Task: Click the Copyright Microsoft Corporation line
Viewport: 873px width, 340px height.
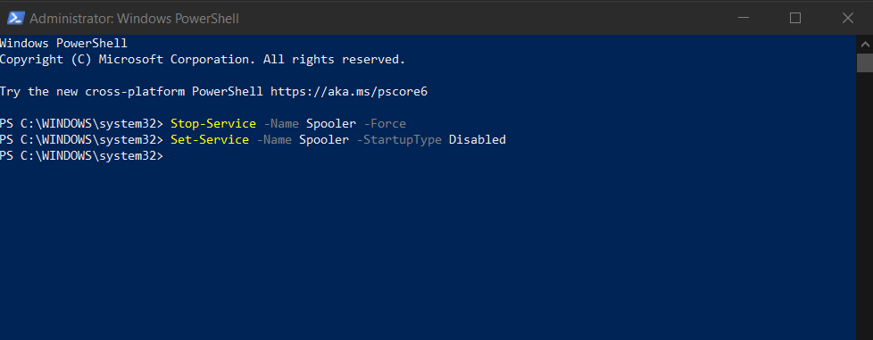Action: 203,60
